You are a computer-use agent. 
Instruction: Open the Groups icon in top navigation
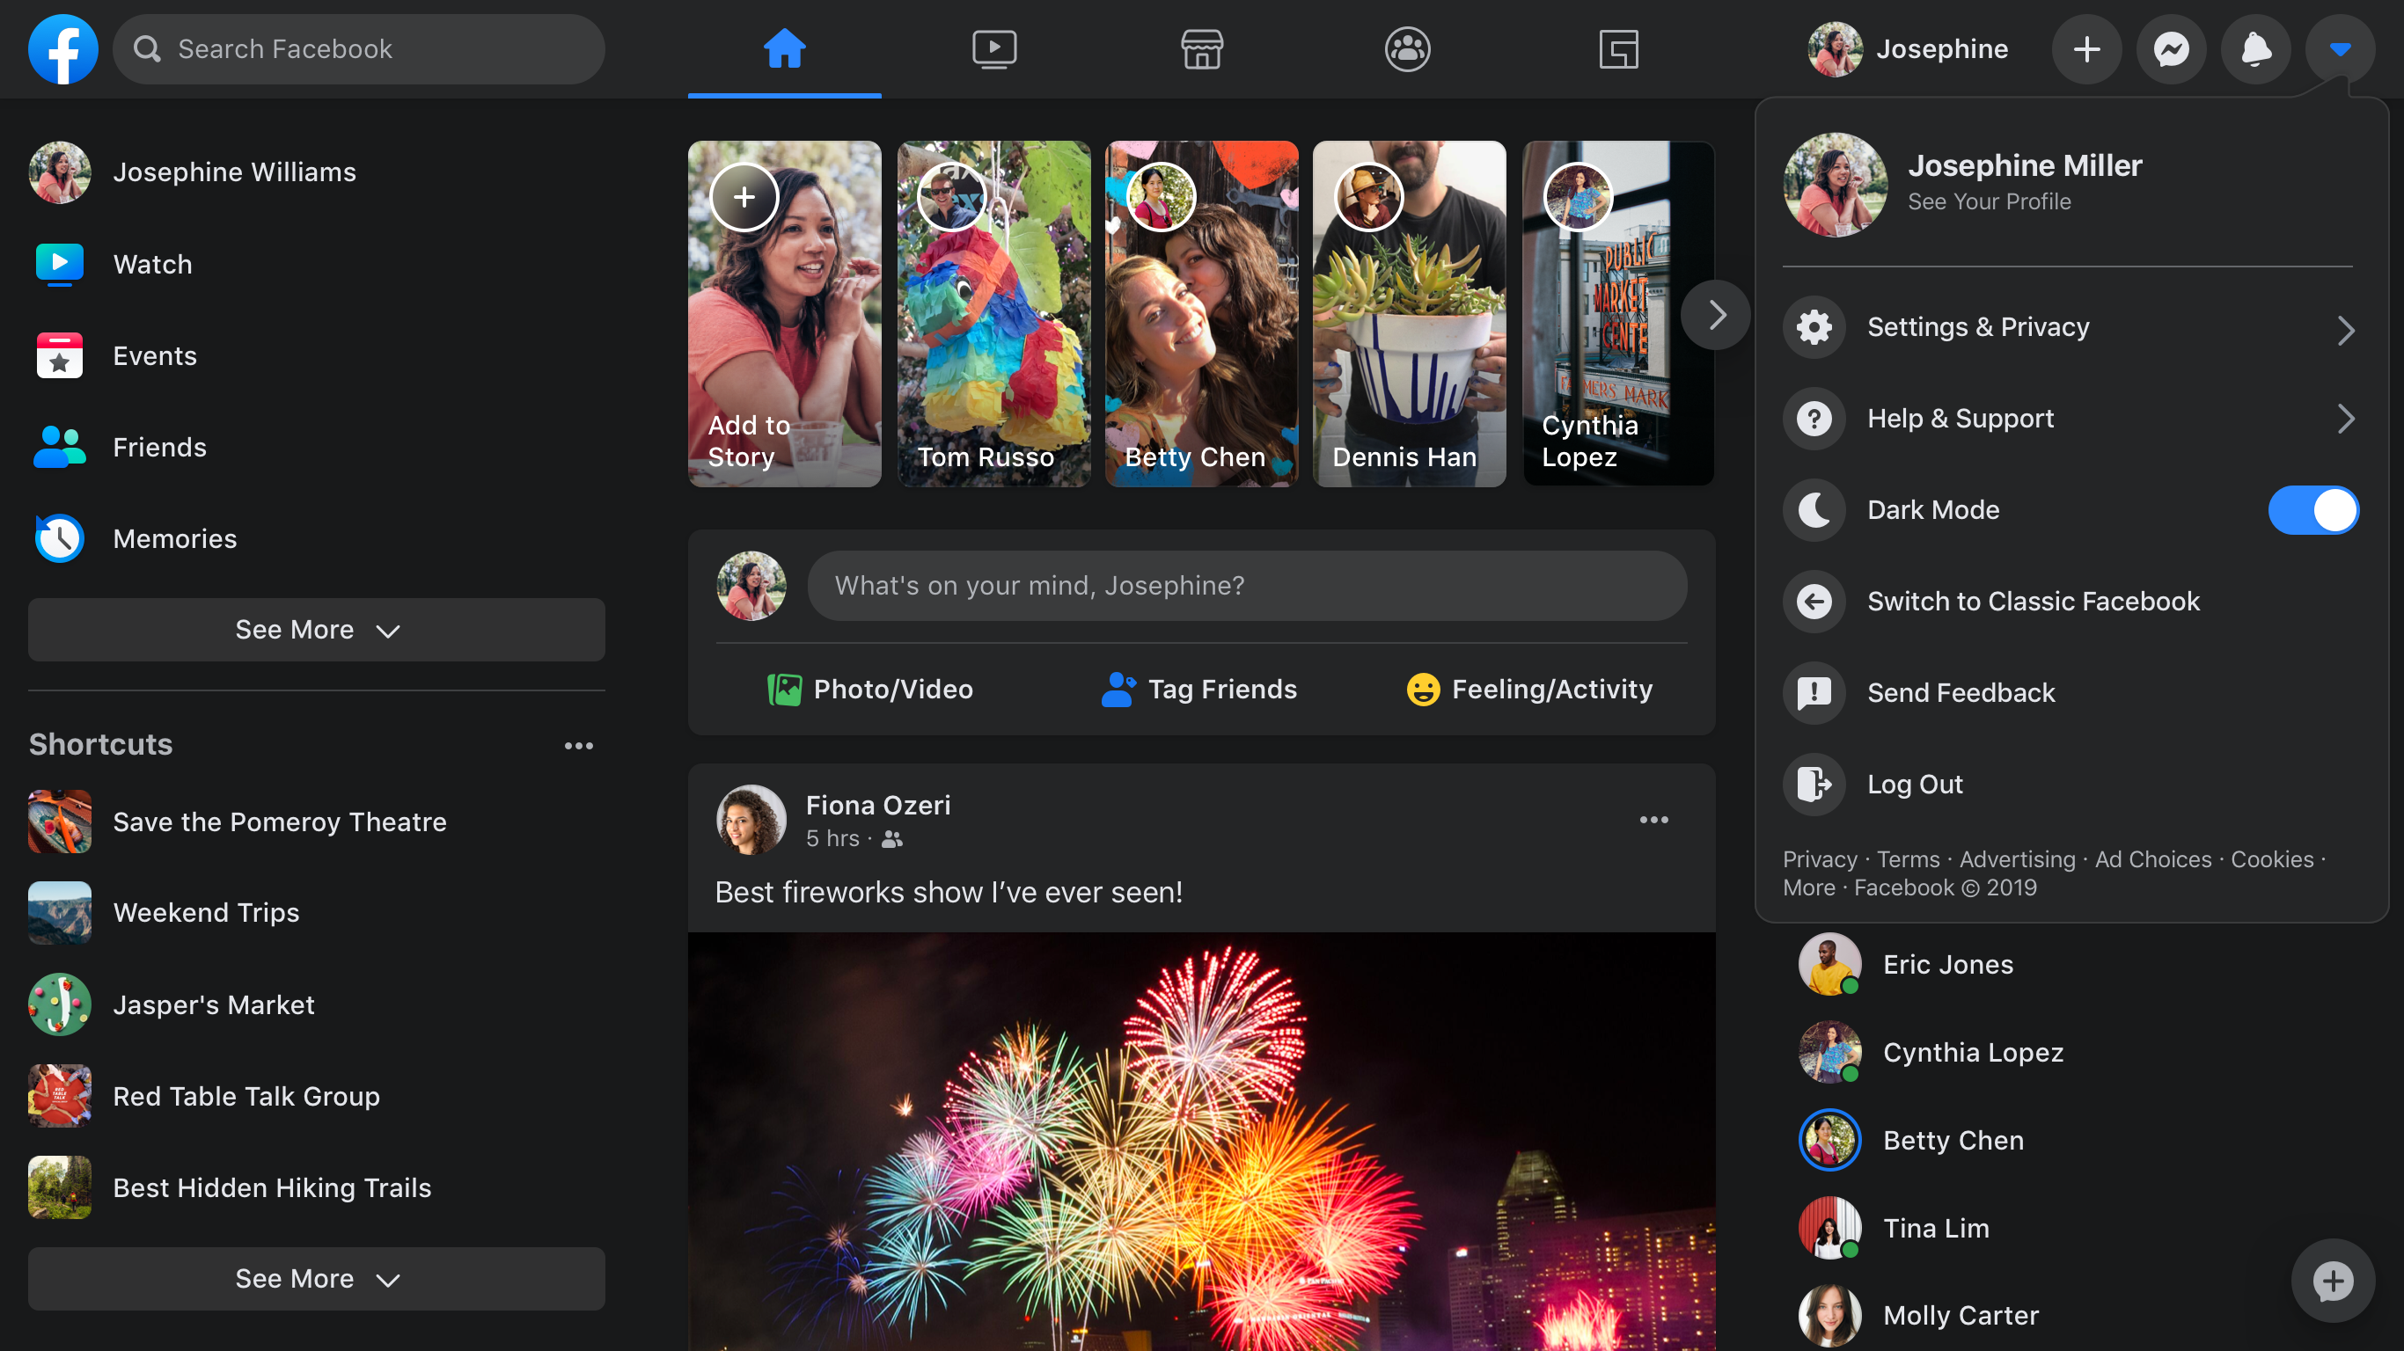pyautogui.click(x=1407, y=48)
